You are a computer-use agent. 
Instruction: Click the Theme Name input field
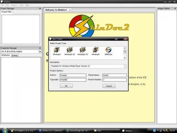tap(114, 75)
